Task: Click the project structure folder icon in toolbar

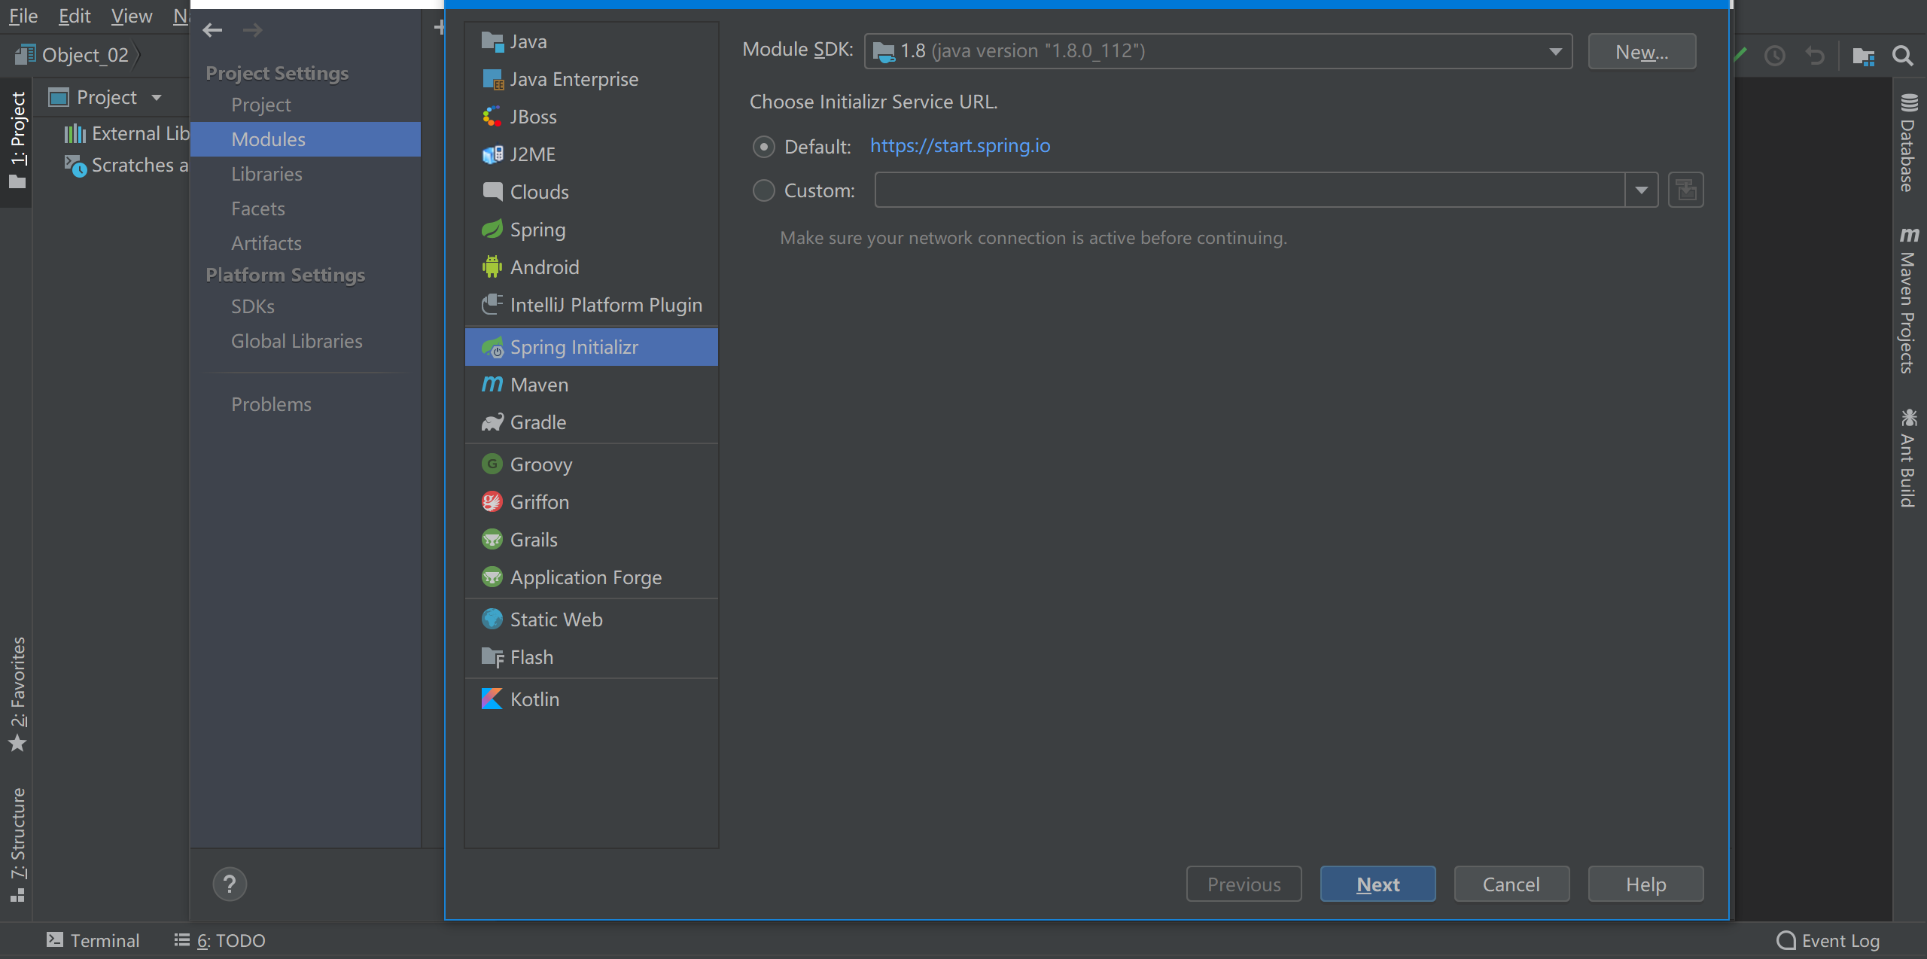Action: [1863, 56]
